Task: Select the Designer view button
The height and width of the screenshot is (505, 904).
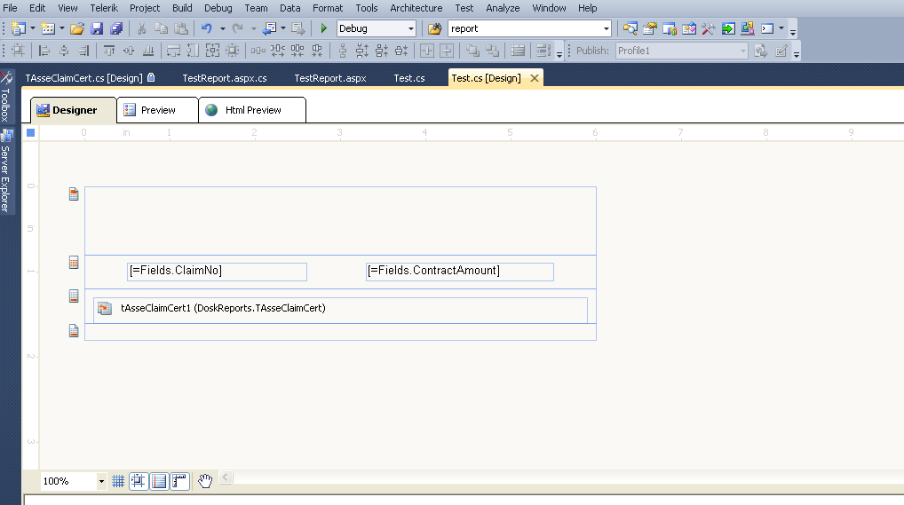Action: [73, 110]
